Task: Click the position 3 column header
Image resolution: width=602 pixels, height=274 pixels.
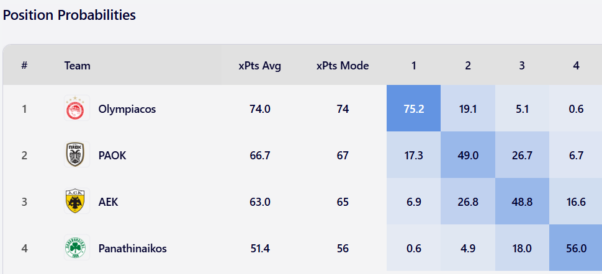Action: pos(522,65)
